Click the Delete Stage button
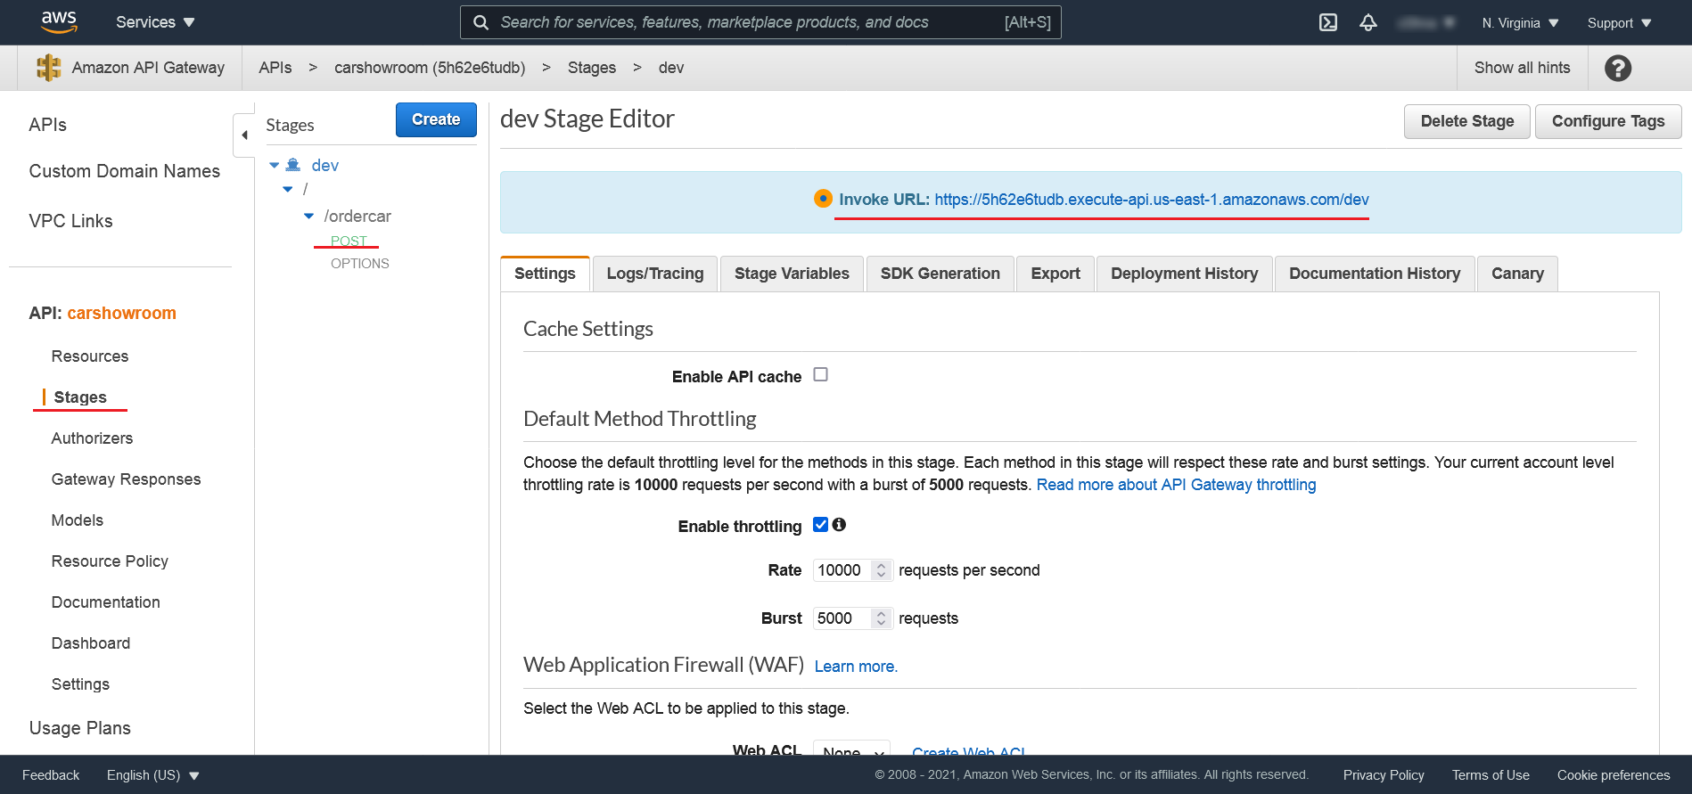The width and height of the screenshot is (1692, 794). click(1467, 121)
